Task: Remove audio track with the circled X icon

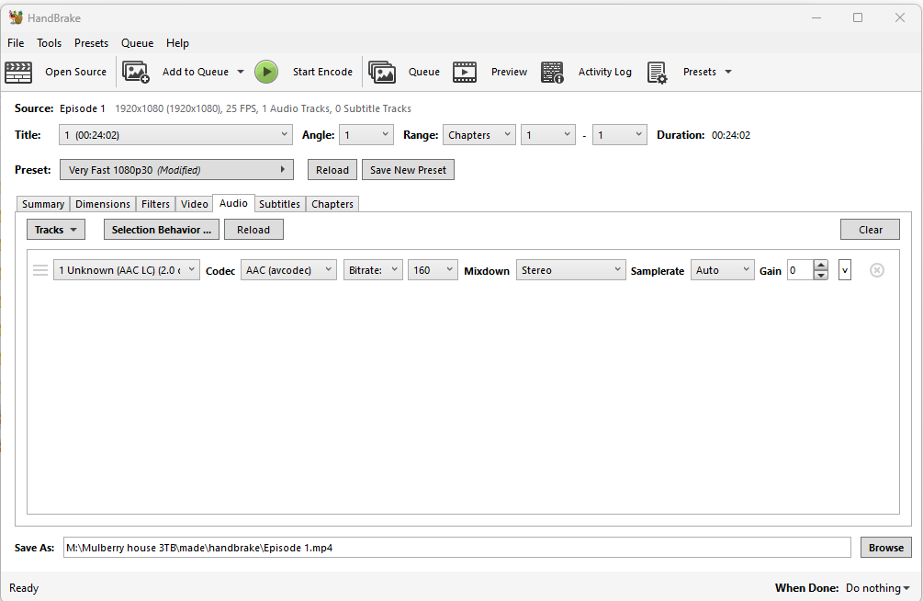Action: click(x=877, y=270)
